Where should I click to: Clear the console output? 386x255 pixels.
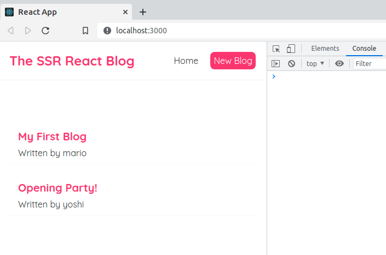tap(291, 64)
